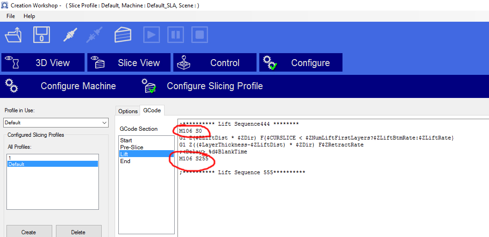Select Configure Machine

click(x=78, y=86)
